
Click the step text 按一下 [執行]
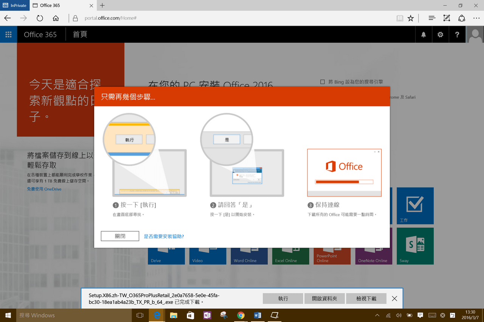(138, 205)
